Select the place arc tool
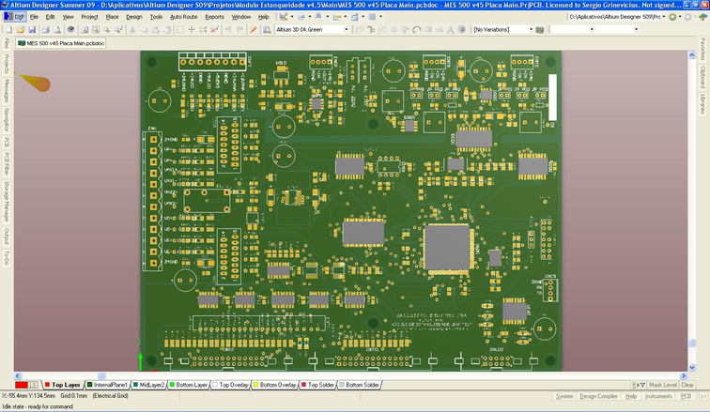Viewport: 710px width, 412px height. coord(417,29)
